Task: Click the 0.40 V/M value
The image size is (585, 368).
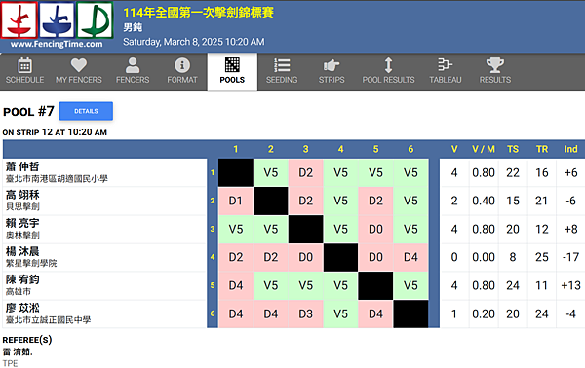Action: [x=484, y=201]
